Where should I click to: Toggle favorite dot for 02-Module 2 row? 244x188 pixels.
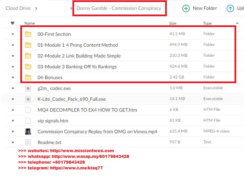coord(13,56)
